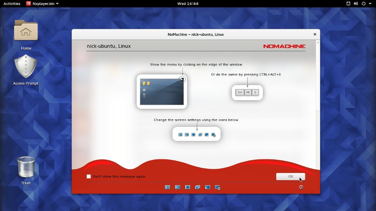Tick Don't show this message again
Screen dimensions: 376x211
coord(89,176)
